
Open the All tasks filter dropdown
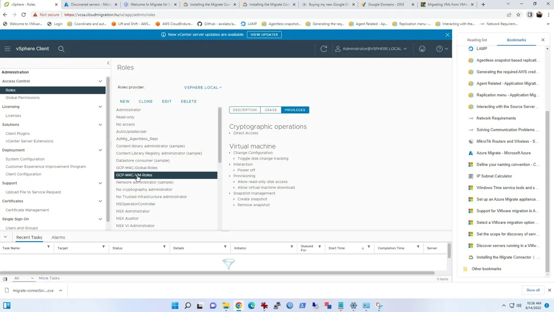23,278
